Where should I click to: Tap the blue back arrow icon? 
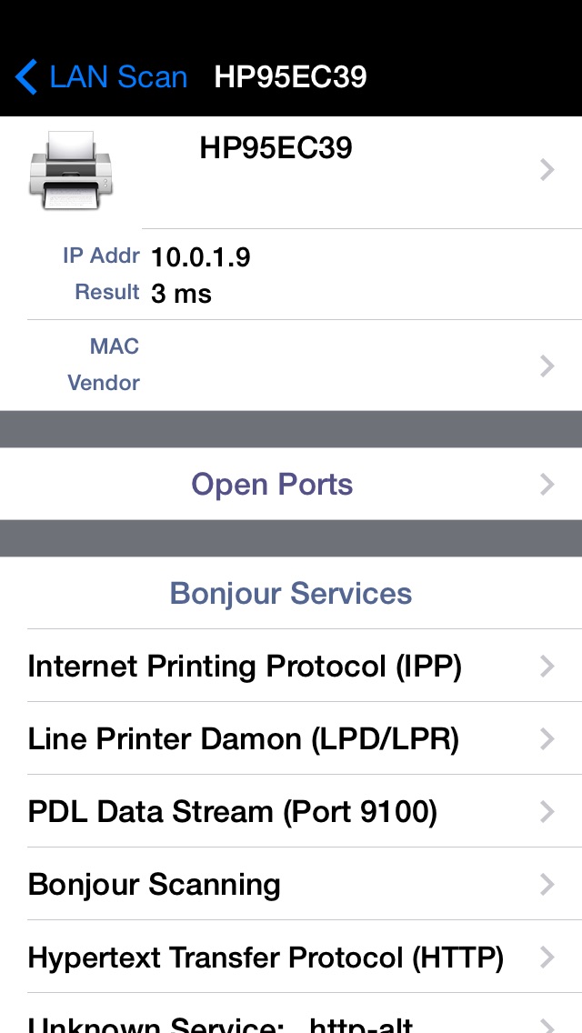[x=25, y=77]
